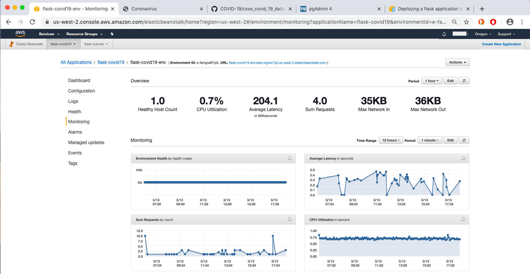
Task: Change Monitoring period from 1 minute
Action: (x=430, y=140)
